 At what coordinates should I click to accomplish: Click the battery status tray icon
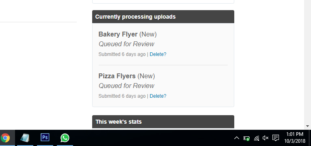246,138
